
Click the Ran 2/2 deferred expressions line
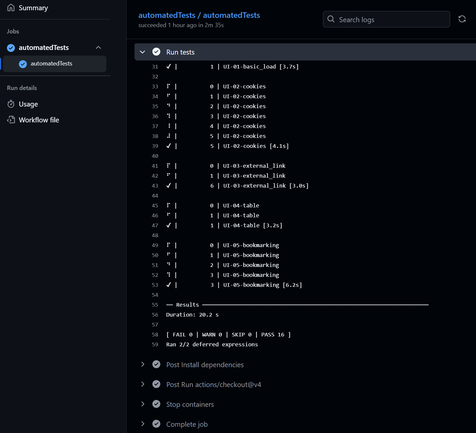[x=212, y=344]
